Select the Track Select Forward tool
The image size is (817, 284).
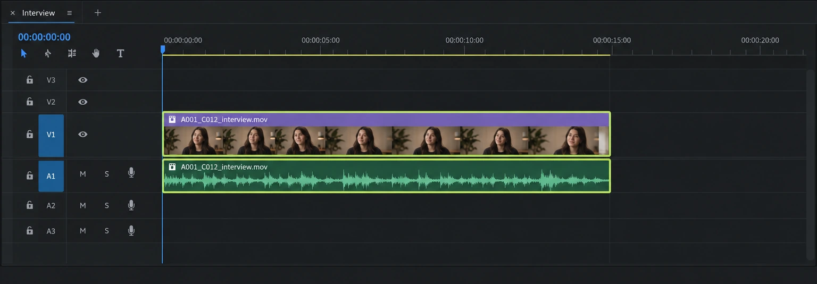[x=48, y=53]
